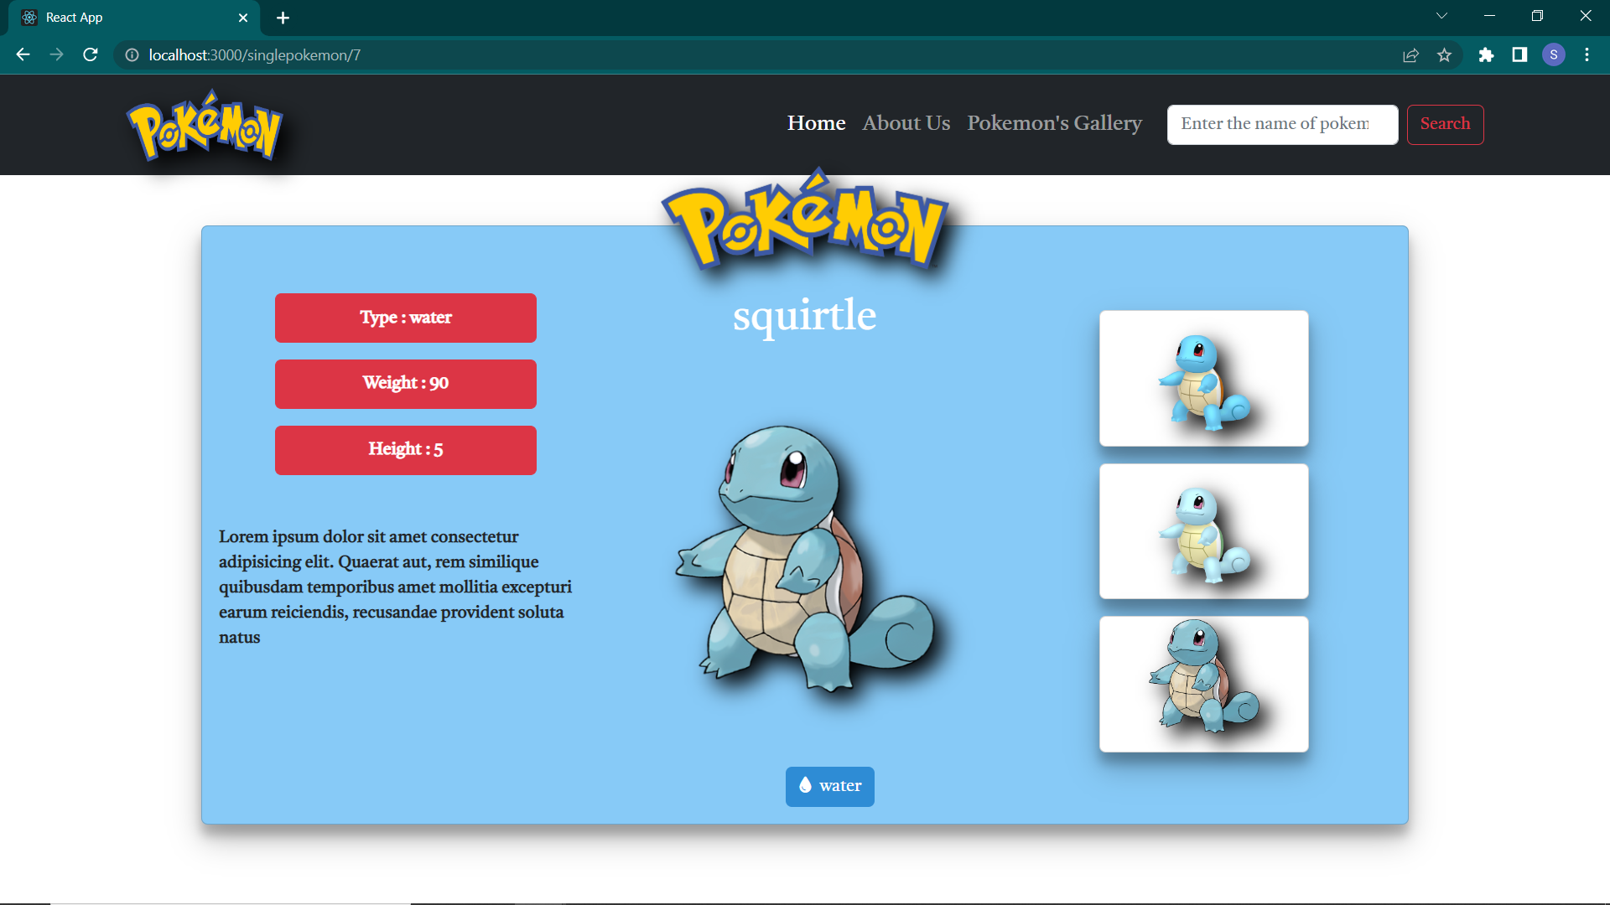This screenshot has width=1610, height=905.
Task: Open the tab search chevron
Action: [x=1441, y=15]
